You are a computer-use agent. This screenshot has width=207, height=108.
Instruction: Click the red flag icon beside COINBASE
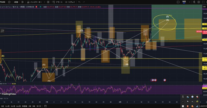[x=36, y=7]
